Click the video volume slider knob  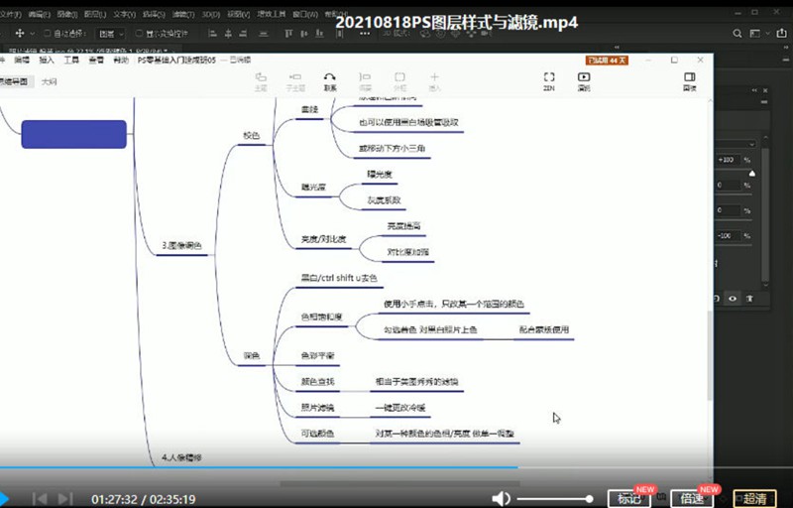[589, 499]
